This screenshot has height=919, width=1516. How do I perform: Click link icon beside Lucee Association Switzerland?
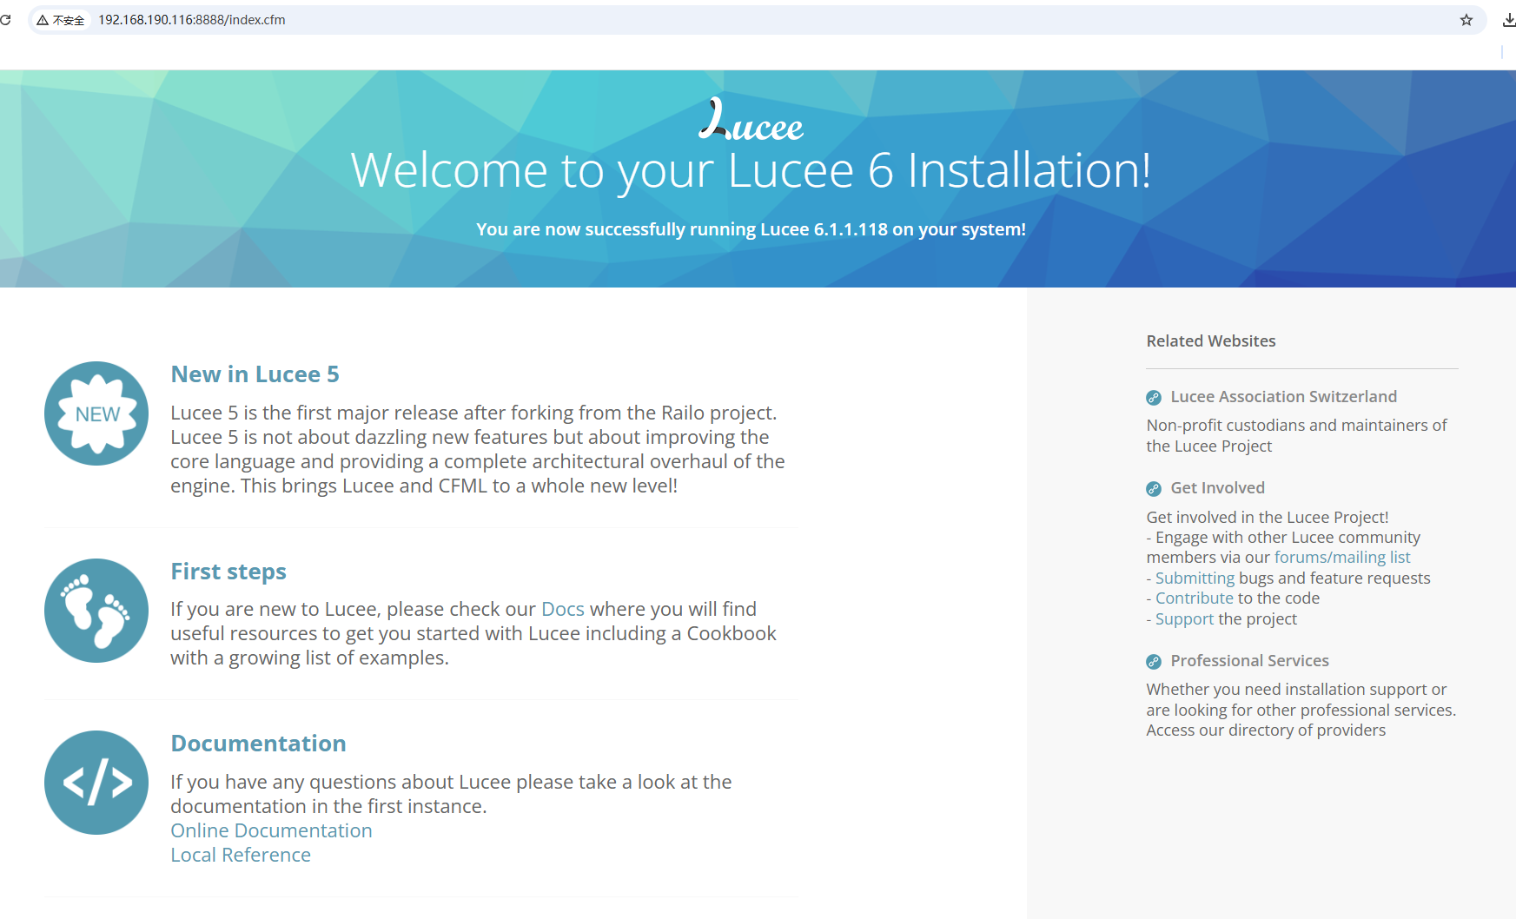coord(1154,398)
